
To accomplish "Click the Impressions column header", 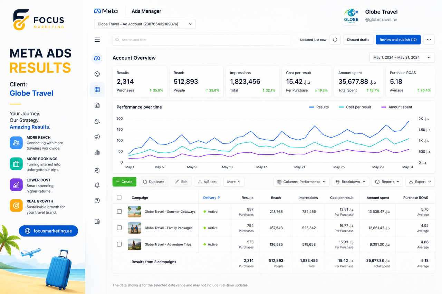I will click(x=308, y=198).
